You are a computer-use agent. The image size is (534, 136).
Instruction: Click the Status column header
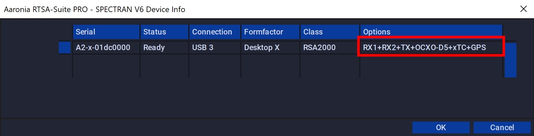(x=164, y=32)
